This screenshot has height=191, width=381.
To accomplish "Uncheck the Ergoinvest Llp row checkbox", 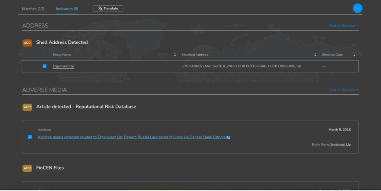I will click(45, 66).
